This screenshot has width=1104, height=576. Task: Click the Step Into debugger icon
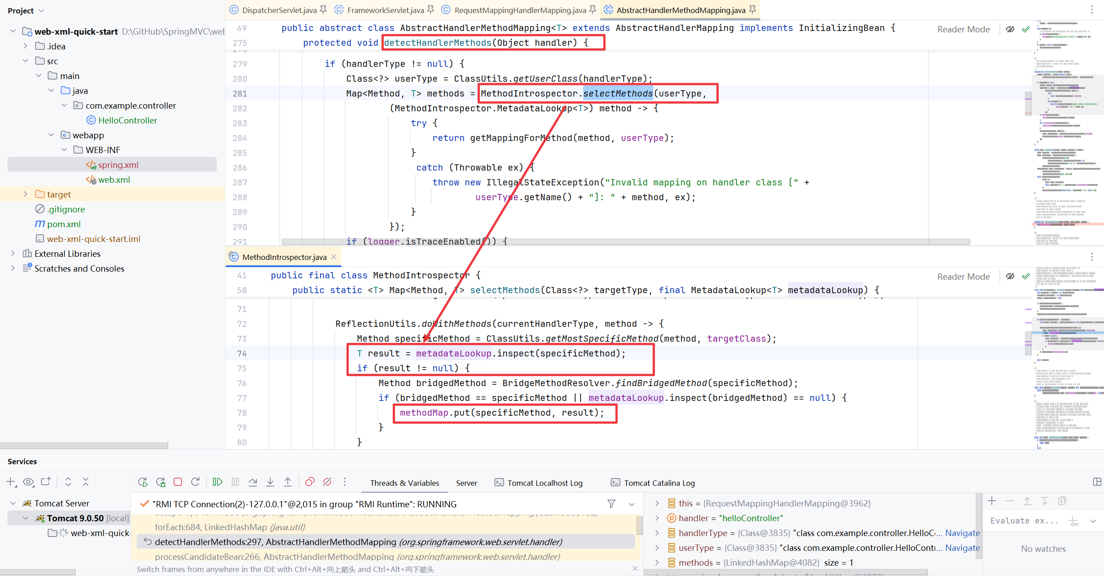tap(270, 482)
